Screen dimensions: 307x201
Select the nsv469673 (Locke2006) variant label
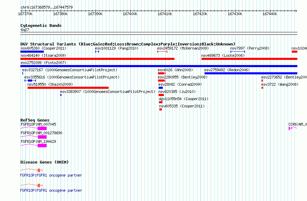coord(223,55)
